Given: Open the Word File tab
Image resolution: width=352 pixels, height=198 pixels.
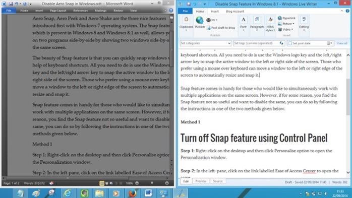Looking at the screenshot, I should (x=9, y=11).
